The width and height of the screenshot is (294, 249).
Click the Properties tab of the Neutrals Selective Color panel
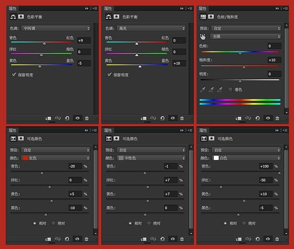coord(108,130)
